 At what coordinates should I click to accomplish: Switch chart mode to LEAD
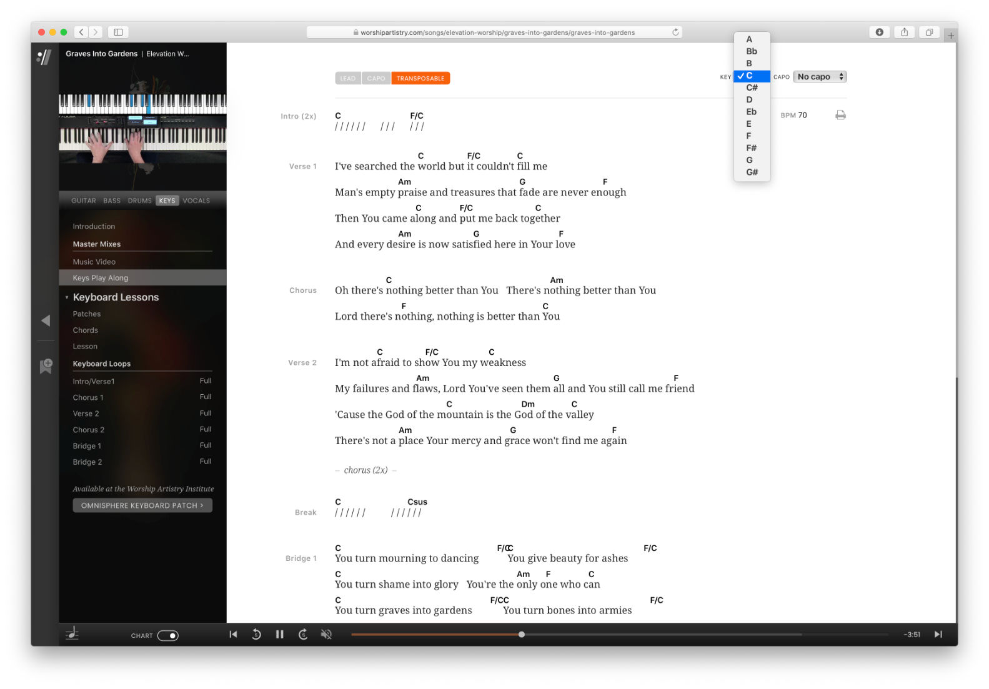[x=347, y=78]
